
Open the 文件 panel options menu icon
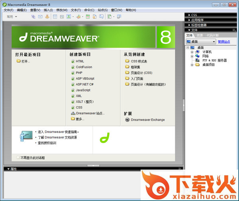click(x=234, y=30)
